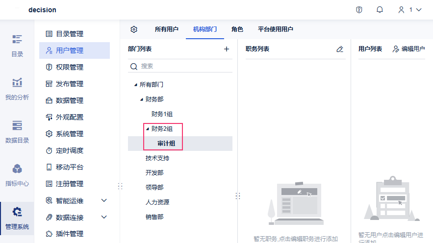Open the 目录 sidebar section

pyautogui.click(x=17, y=46)
